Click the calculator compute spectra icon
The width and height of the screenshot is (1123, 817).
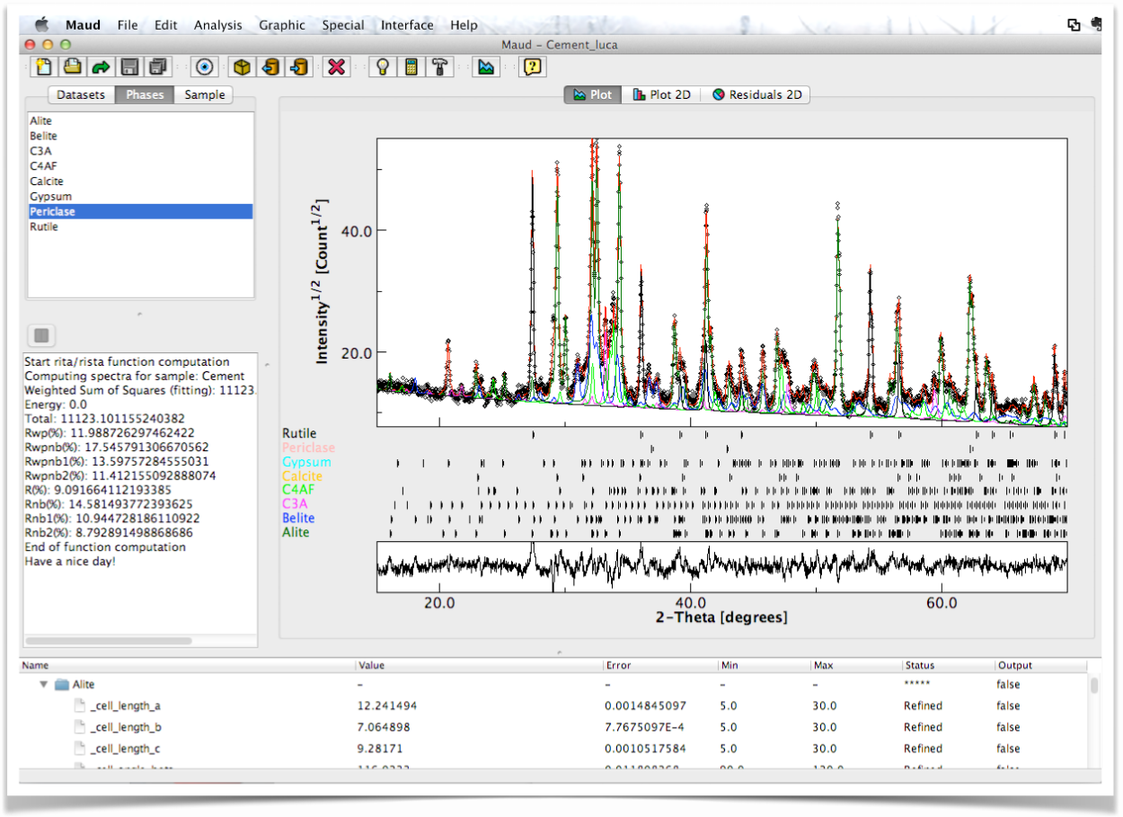(411, 67)
